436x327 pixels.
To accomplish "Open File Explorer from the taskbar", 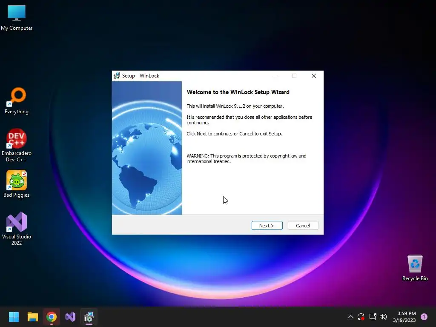I will click(x=32, y=317).
